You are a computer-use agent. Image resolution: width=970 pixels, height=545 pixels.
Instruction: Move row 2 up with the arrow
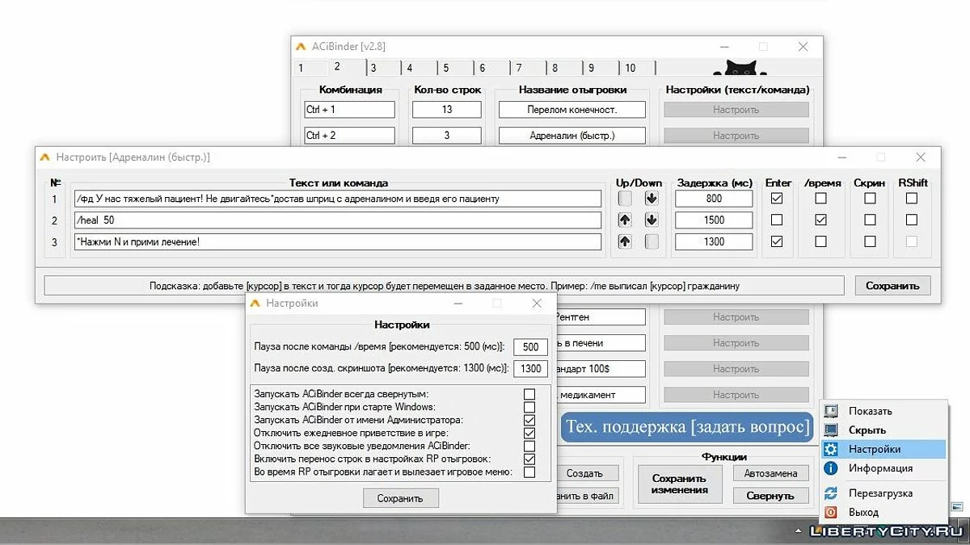coord(625,220)
